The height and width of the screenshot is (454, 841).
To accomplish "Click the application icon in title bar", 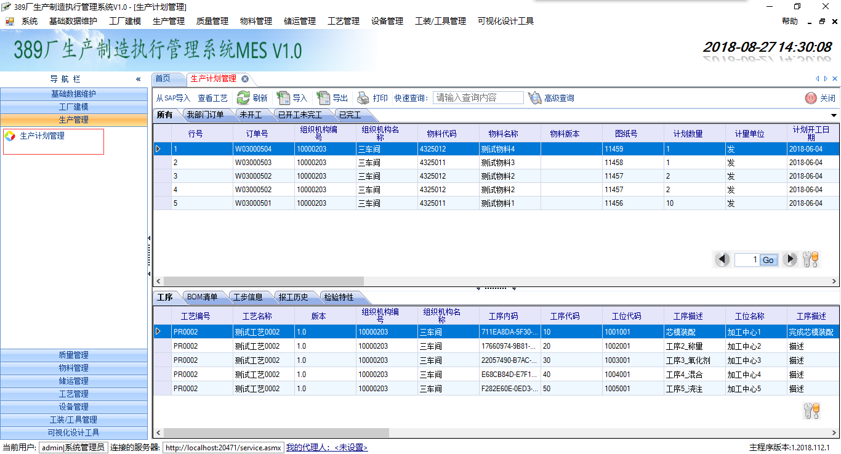I will [6, 6].
